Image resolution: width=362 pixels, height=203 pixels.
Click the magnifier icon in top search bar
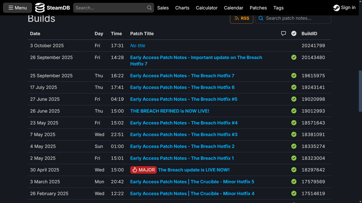click(149, 8)
